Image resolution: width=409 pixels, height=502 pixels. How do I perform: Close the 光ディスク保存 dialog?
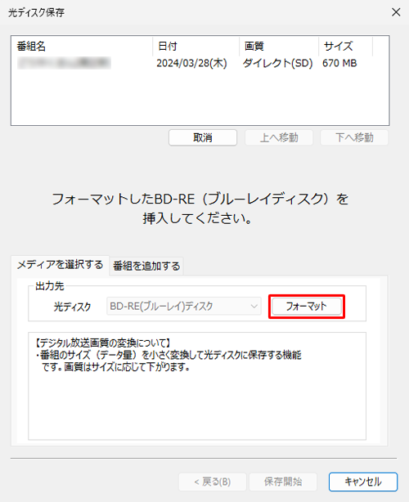pyautogui.click(x=396, y=12)
